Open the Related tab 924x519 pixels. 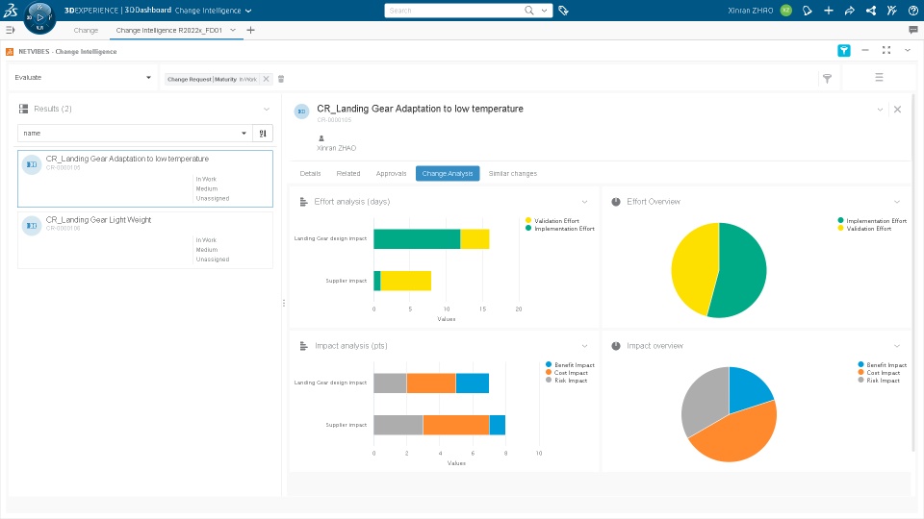tap(348, 174)
